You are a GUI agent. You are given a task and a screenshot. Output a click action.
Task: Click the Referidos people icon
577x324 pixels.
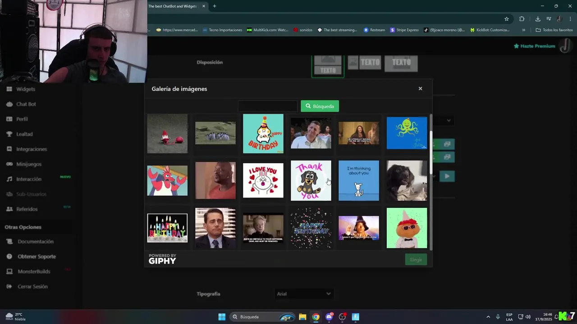click(x=9, y=209)
